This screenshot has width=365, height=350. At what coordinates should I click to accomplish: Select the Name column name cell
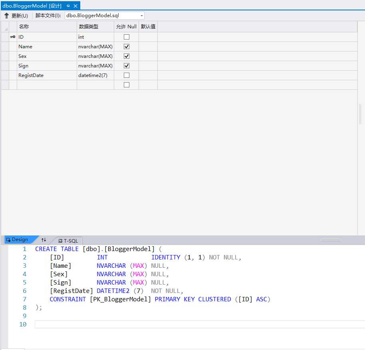pos(47,47)
